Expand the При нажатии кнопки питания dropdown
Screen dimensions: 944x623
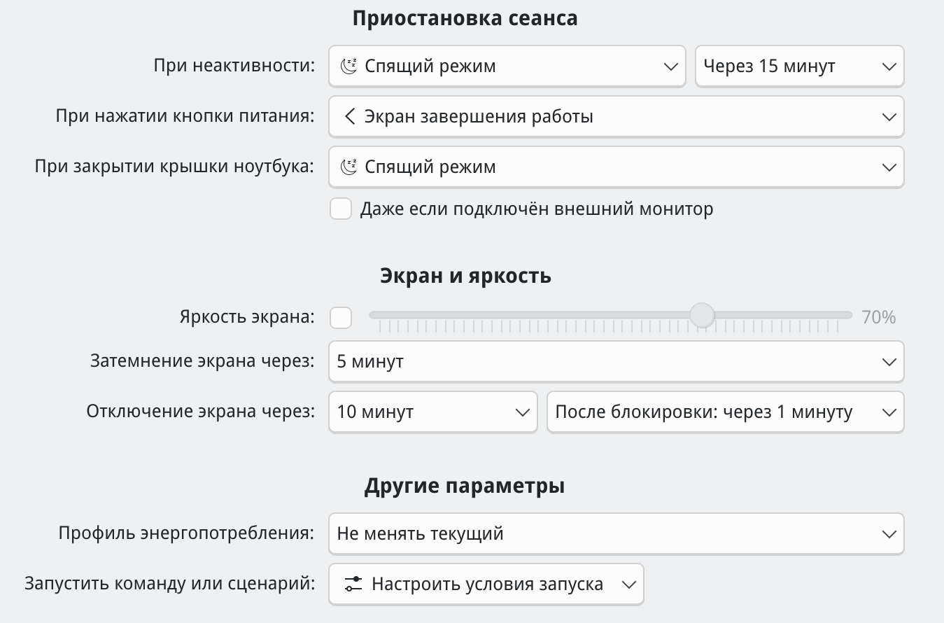point(616,116)
